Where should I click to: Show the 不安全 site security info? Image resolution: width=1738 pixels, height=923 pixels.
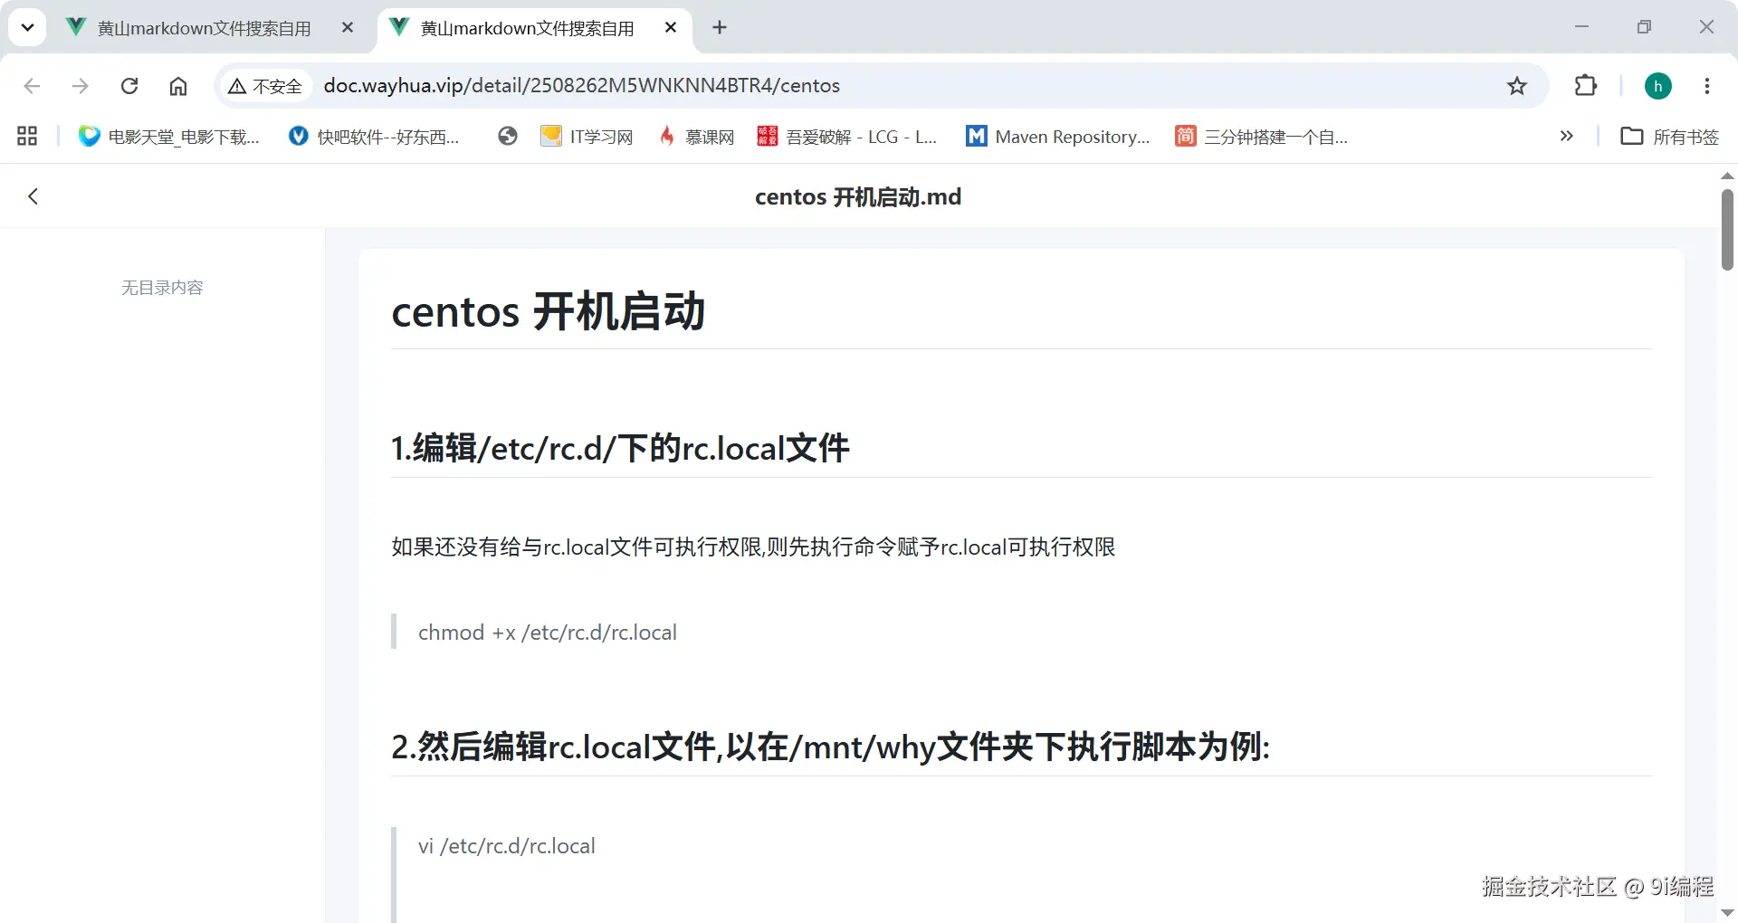click(264, 86)
